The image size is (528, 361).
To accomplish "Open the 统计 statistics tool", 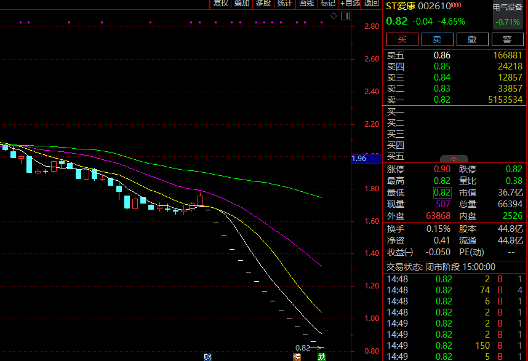I will pos(284,4).
